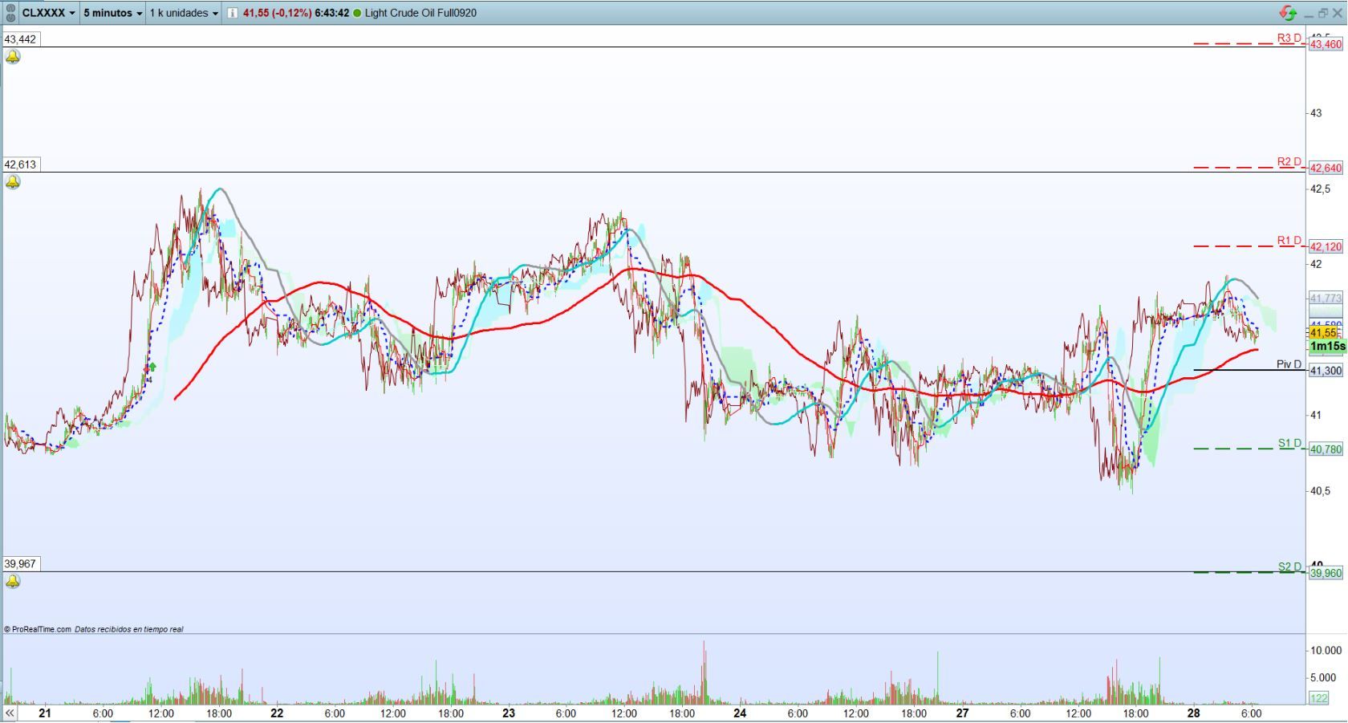Click the 41,773 price axis tag
The width and height of the screenshot is (1348, 723).
tap(1326, 299)
